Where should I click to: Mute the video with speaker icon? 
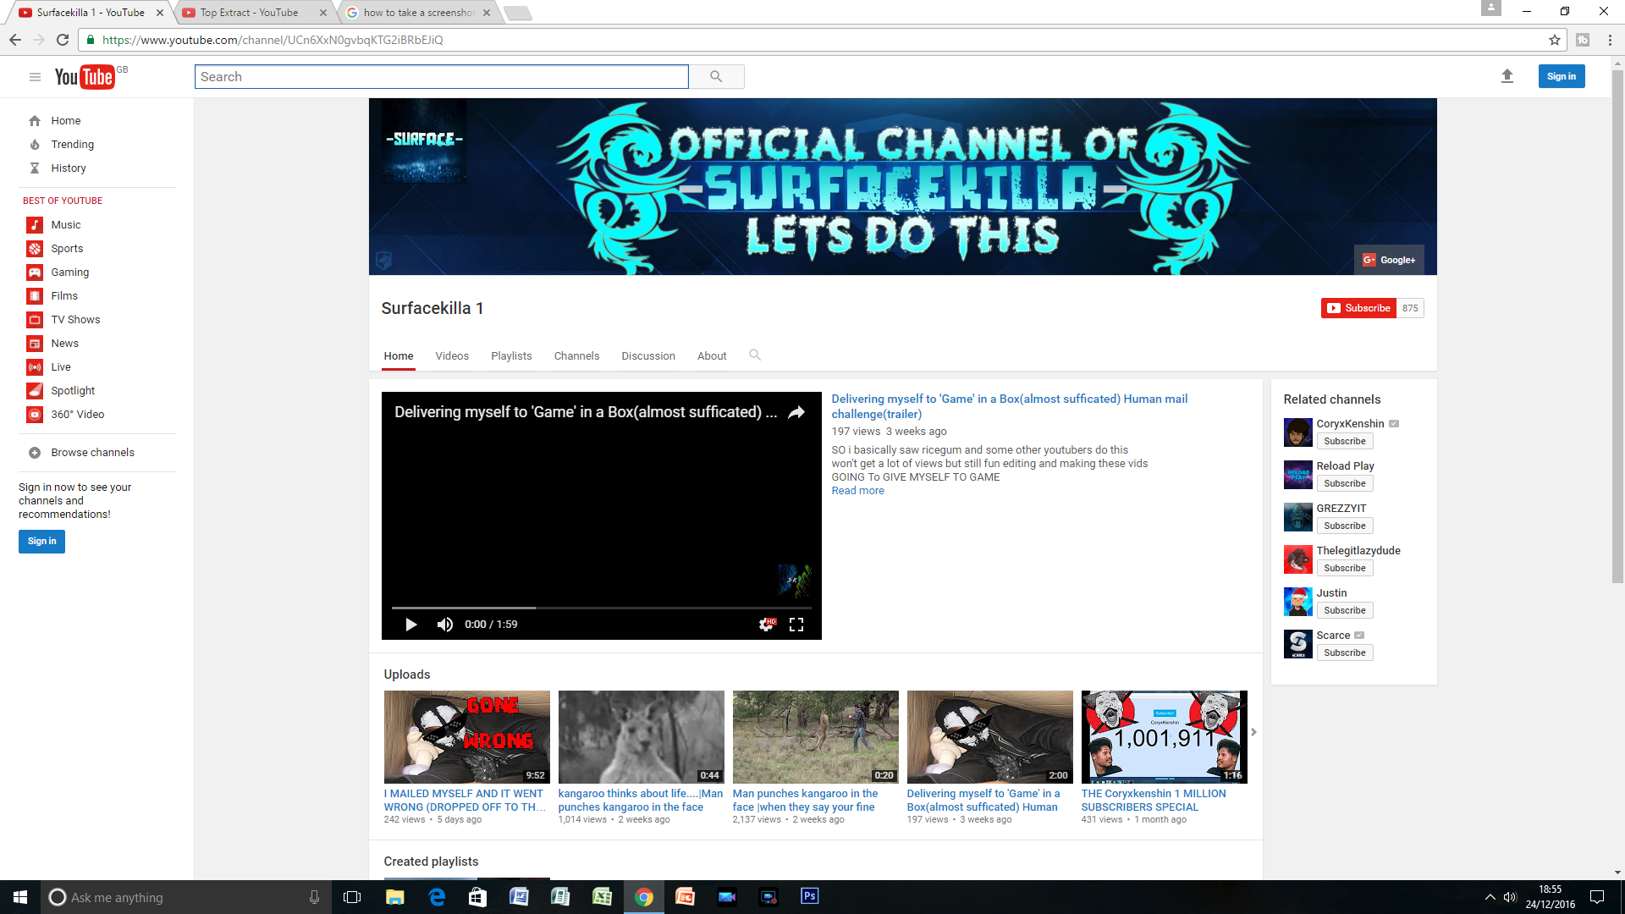tap(444, 625)
